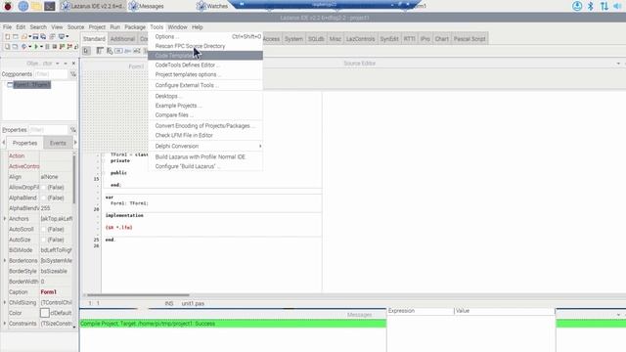Screen dimensions: 626x352
Task: Select Configure External Tools entry
Action: (205, 85)
